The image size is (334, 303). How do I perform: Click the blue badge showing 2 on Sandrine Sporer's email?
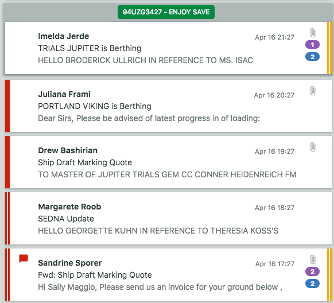(313, 283)
